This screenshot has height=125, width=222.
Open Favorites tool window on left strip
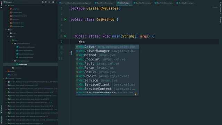[x=1, y=120]
